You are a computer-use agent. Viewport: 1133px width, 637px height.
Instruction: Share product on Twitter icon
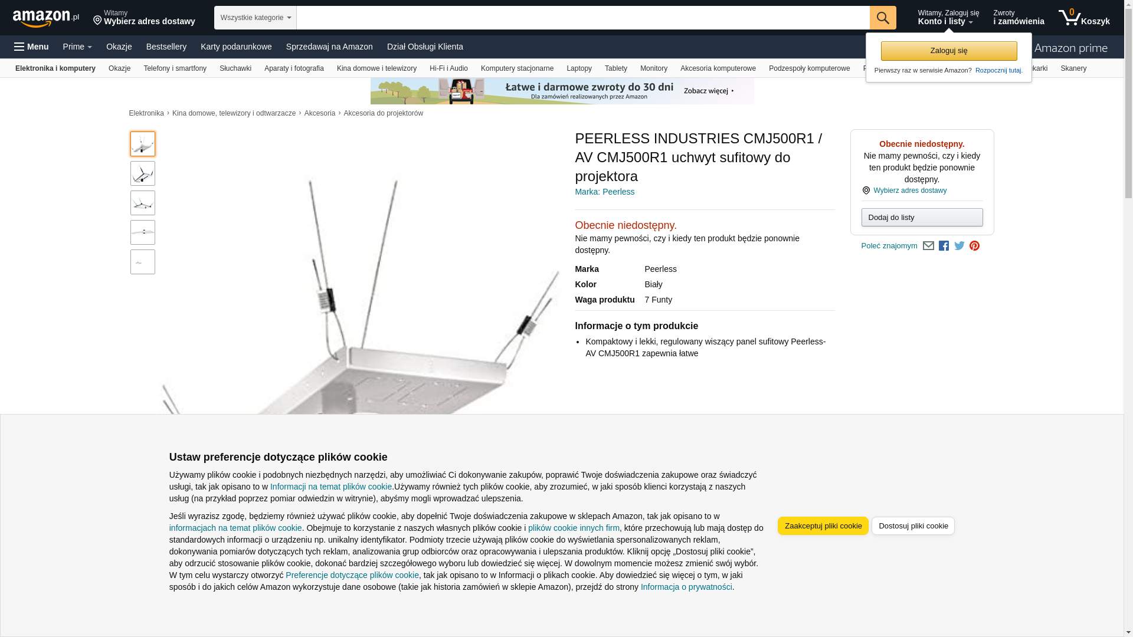pos(960,246)
